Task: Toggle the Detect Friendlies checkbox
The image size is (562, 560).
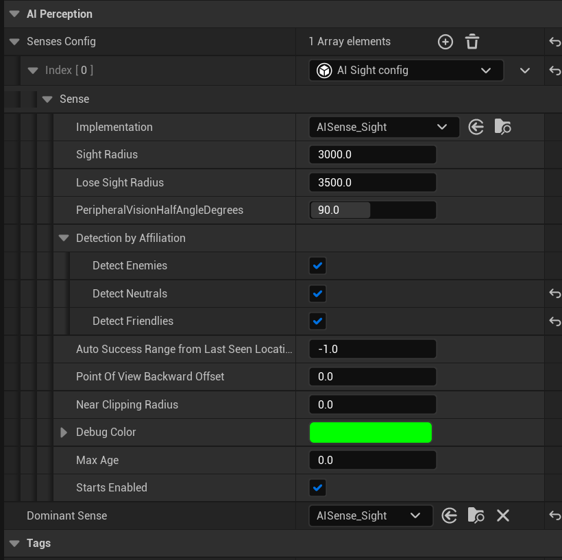Action: click(317, 321)
